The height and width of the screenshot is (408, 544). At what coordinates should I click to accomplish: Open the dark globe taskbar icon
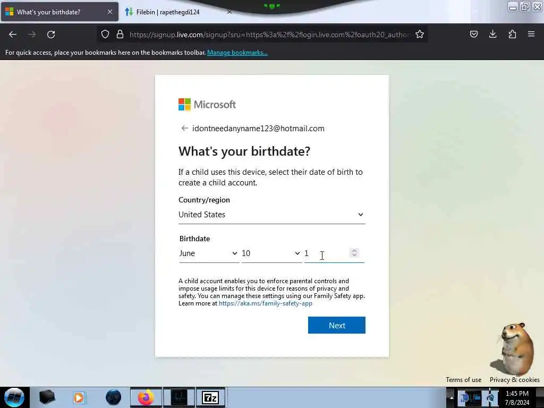tap(114, 397)
